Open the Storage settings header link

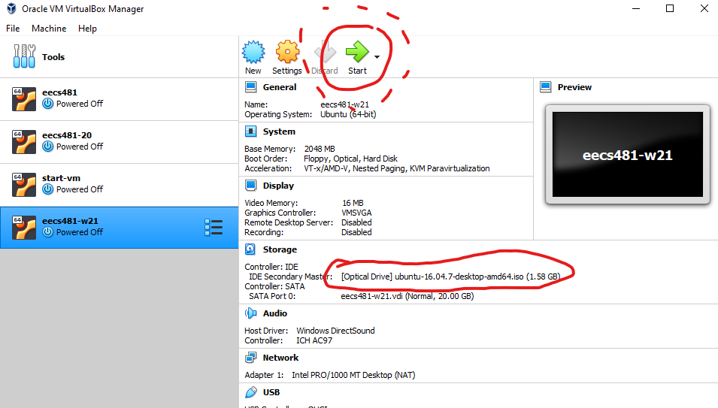(280, 249)
